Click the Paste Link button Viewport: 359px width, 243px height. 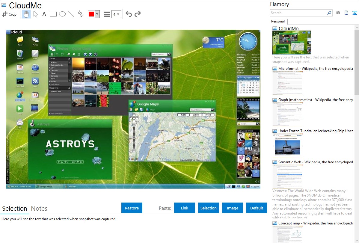click(185, 208)
